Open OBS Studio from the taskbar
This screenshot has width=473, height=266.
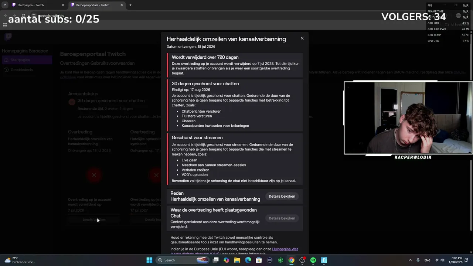302,260
